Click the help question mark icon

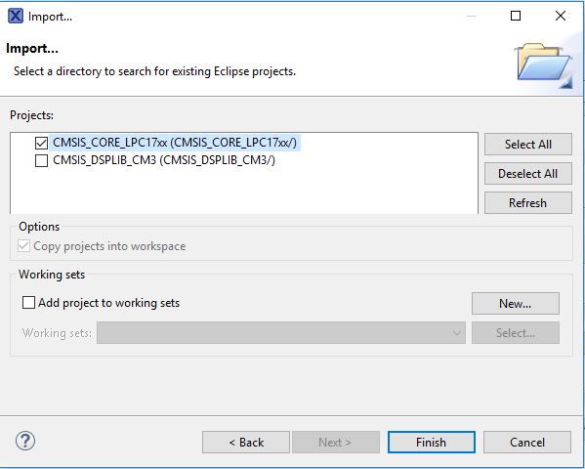tap(25, 441)
